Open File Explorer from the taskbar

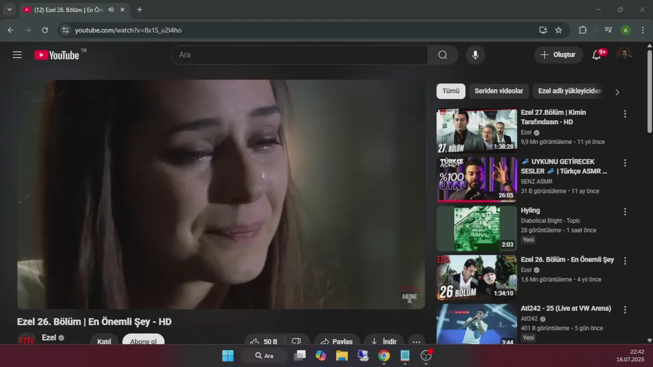[342, 356]
